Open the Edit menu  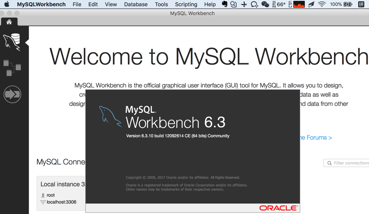tap(93, 4)
